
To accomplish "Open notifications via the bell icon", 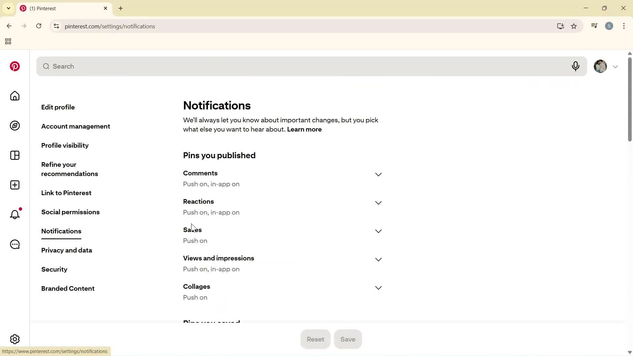I will tap(15, 215).
